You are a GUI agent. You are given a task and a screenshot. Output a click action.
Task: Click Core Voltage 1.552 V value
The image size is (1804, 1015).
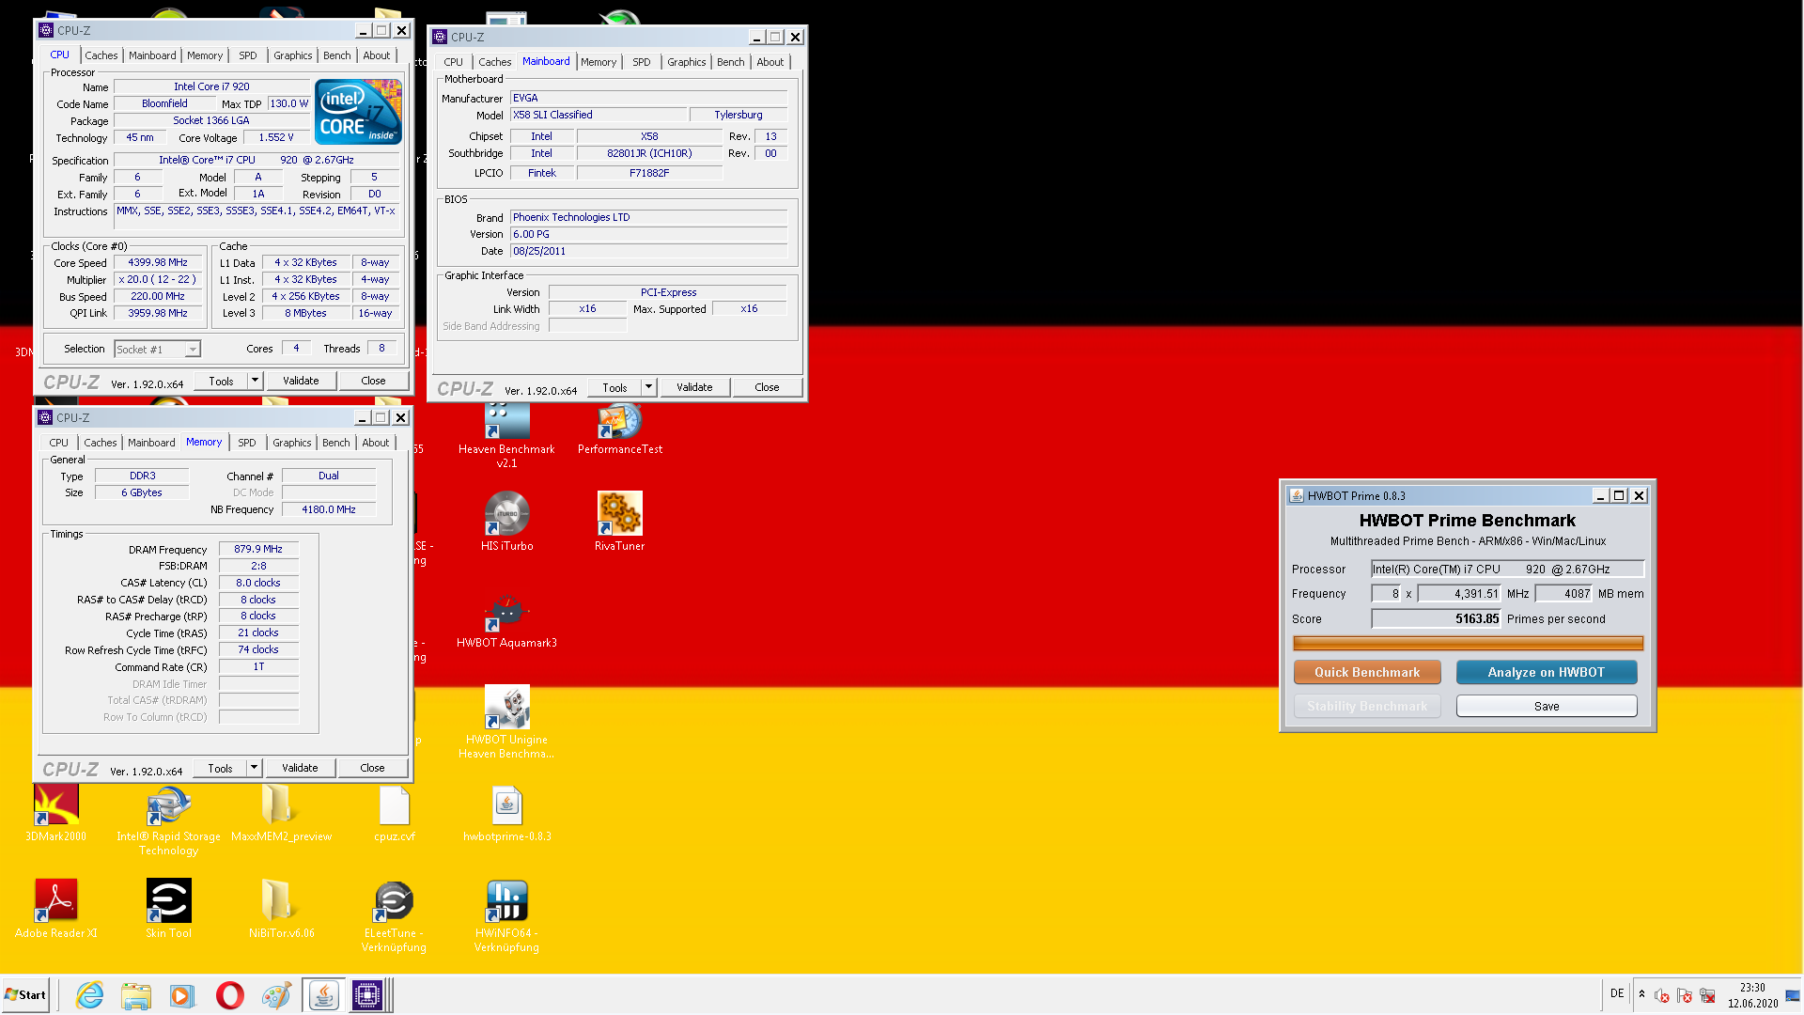(276, 137)
